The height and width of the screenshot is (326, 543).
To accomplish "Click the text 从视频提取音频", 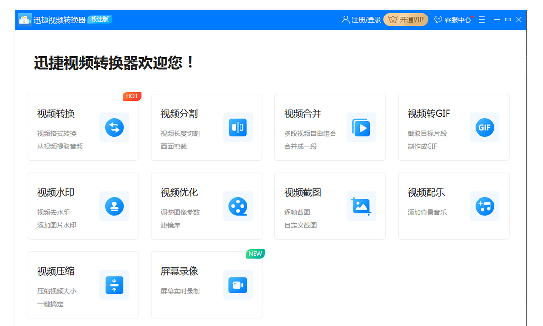I will pyautogui.click(x=60, y=146).
